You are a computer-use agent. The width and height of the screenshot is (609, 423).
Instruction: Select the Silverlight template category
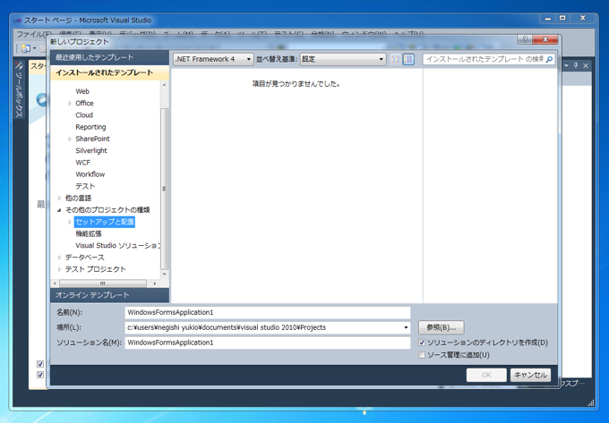[x=91, y=151]
